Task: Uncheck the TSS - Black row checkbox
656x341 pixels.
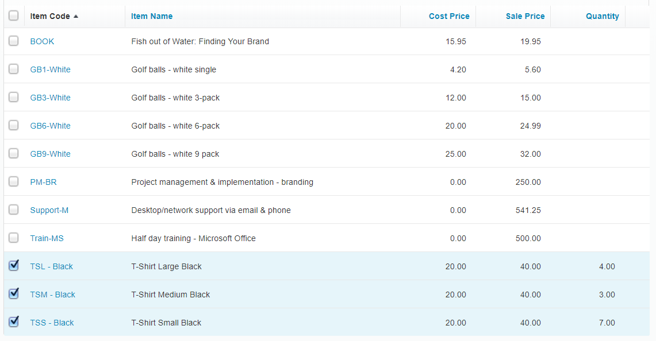Action: coord(14,321)
